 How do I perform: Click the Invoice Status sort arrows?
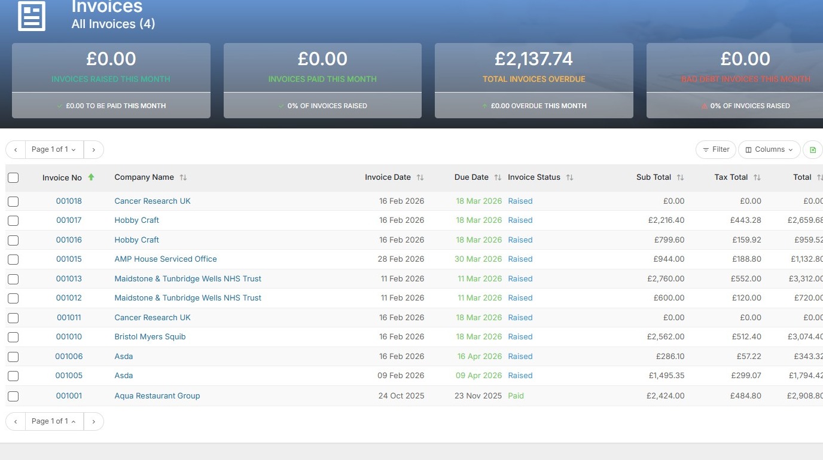click(x=569, y=177)
